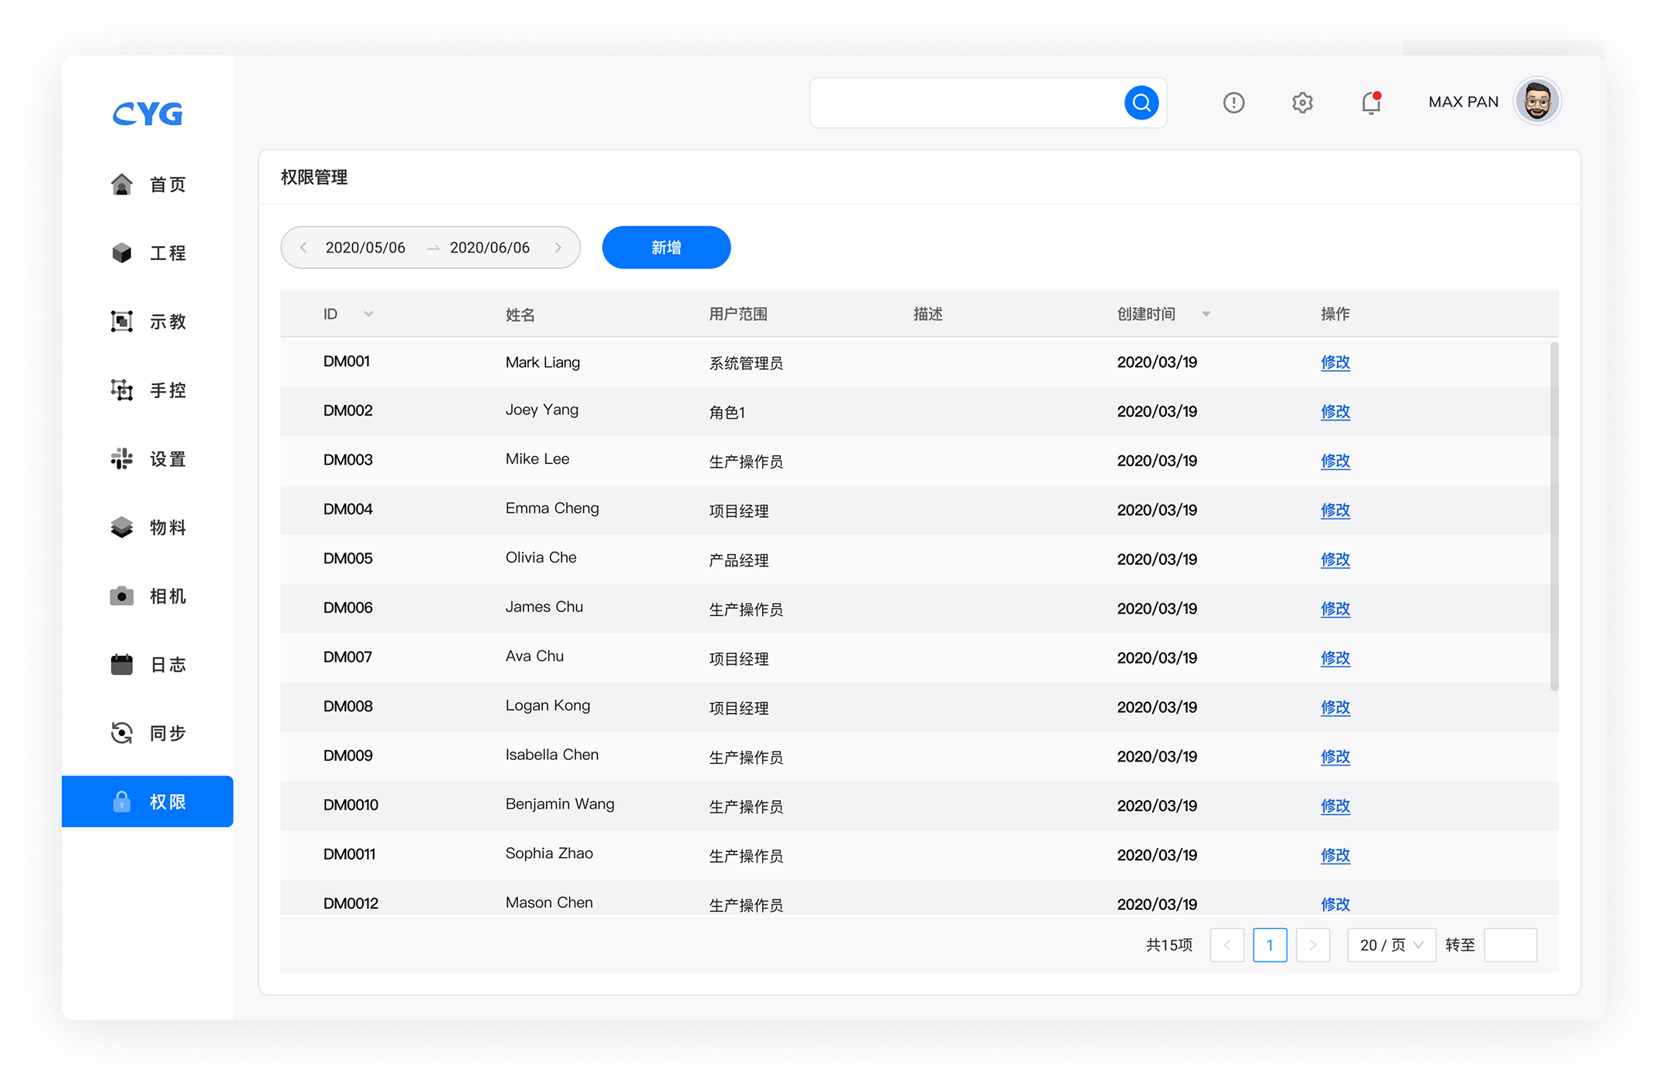The height and width of the screenshot is (1088, 1668).
Task: Click 修改 link for Benjamin Wang
Action: (x=1335, y=806)
